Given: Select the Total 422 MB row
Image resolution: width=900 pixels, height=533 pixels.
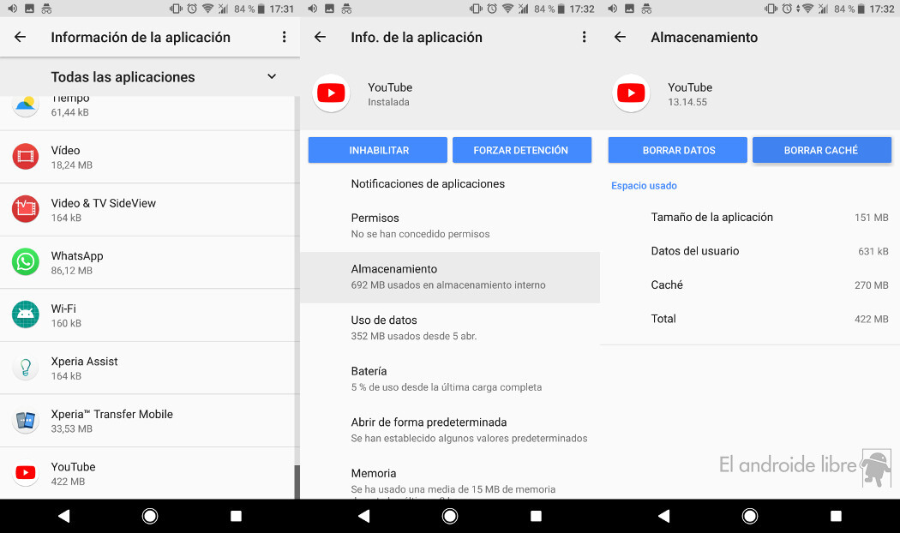Looking at the screenshot, I should (x=750, y=319).
